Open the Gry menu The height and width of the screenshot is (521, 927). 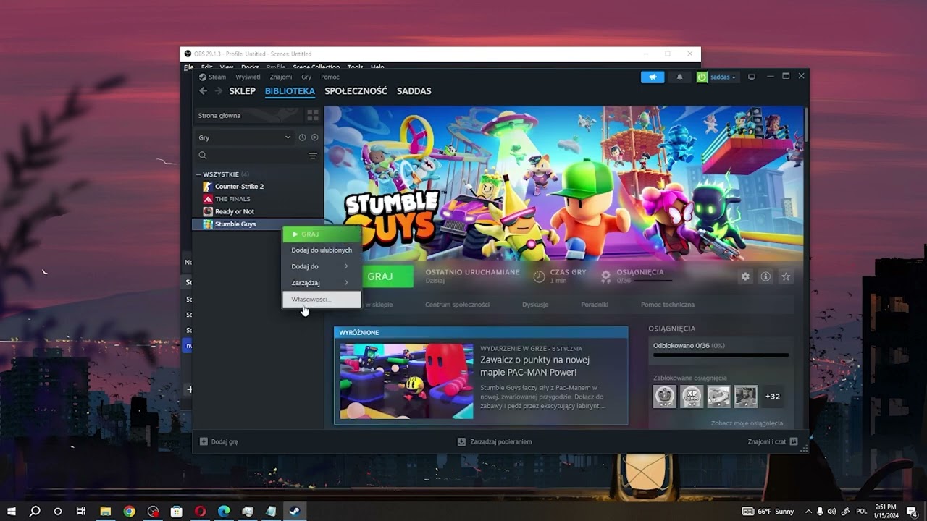pyautogui.click(x=306, y=77)
